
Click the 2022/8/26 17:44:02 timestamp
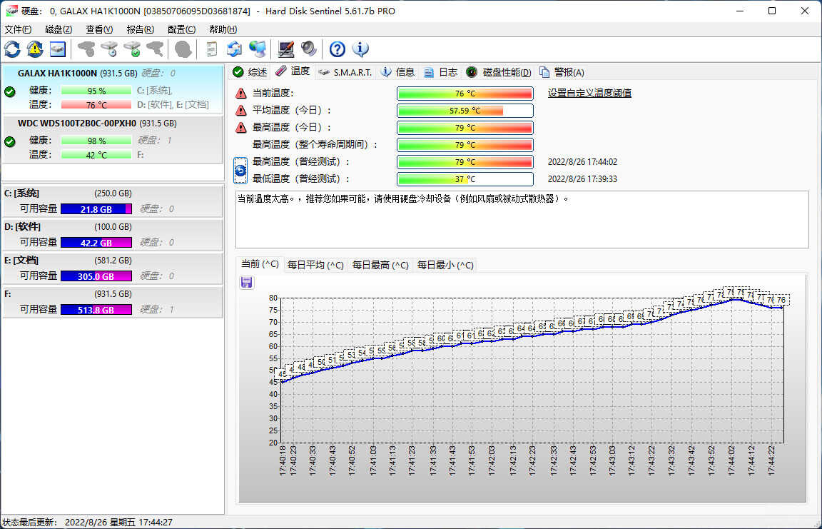[x=582, y=162]
